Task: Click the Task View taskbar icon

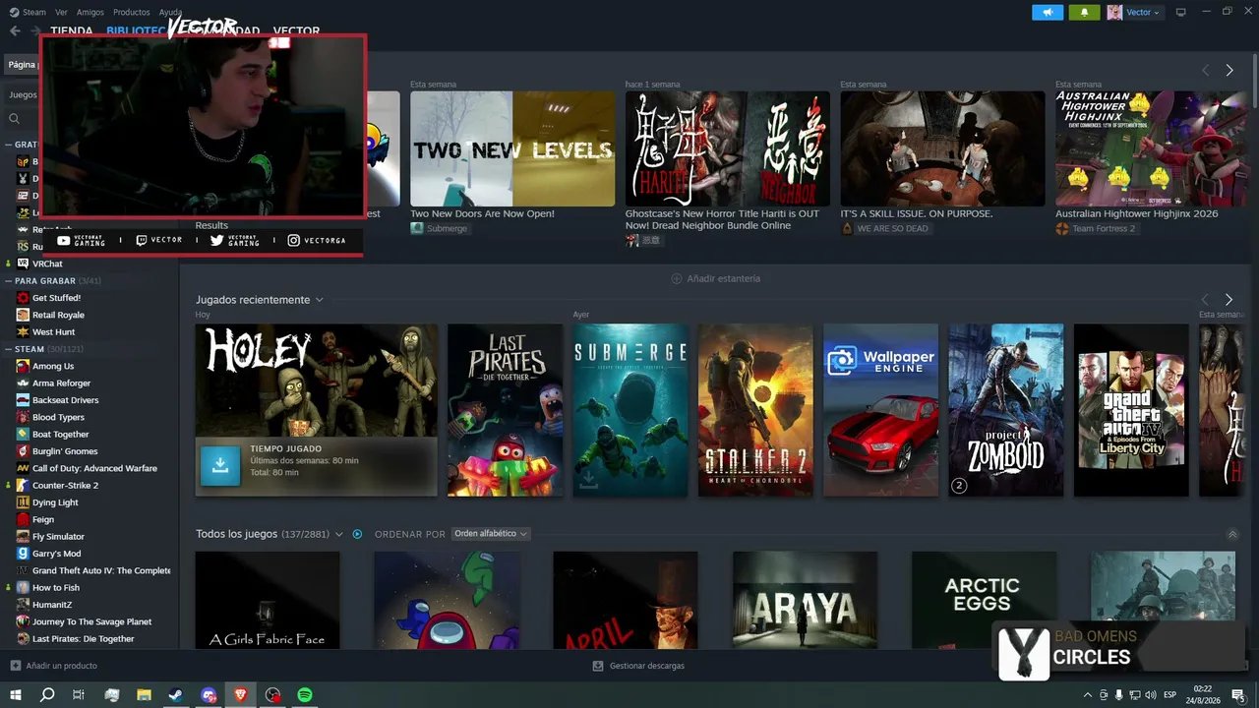Action: (79, 695)
